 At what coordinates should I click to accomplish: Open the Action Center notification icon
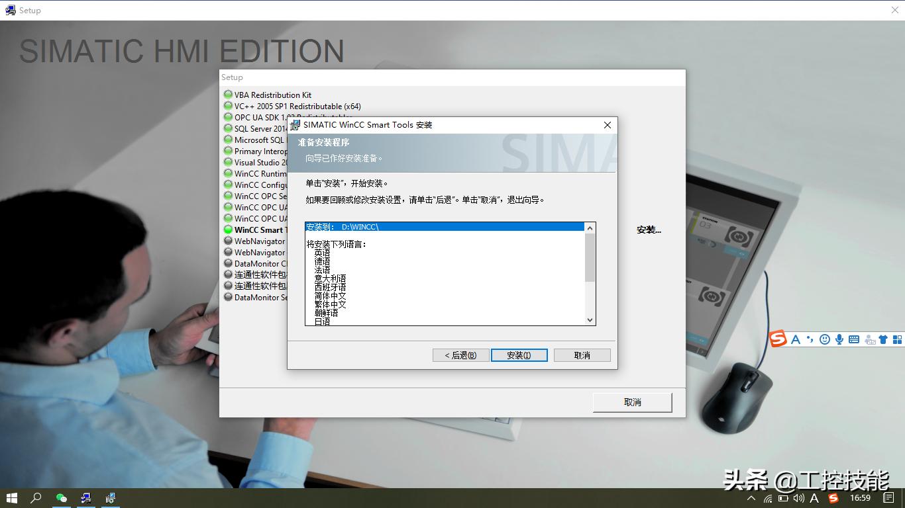[x=888, y=498]
